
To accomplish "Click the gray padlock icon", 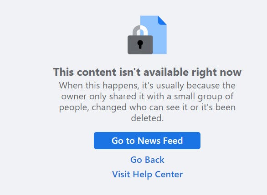I will (140, 40).
